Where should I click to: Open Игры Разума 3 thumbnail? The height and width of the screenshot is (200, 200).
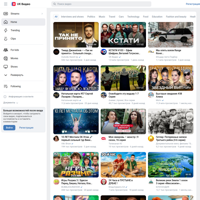[76, 165]
